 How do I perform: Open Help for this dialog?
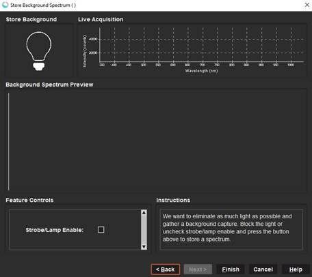click(x=296, y=269)
